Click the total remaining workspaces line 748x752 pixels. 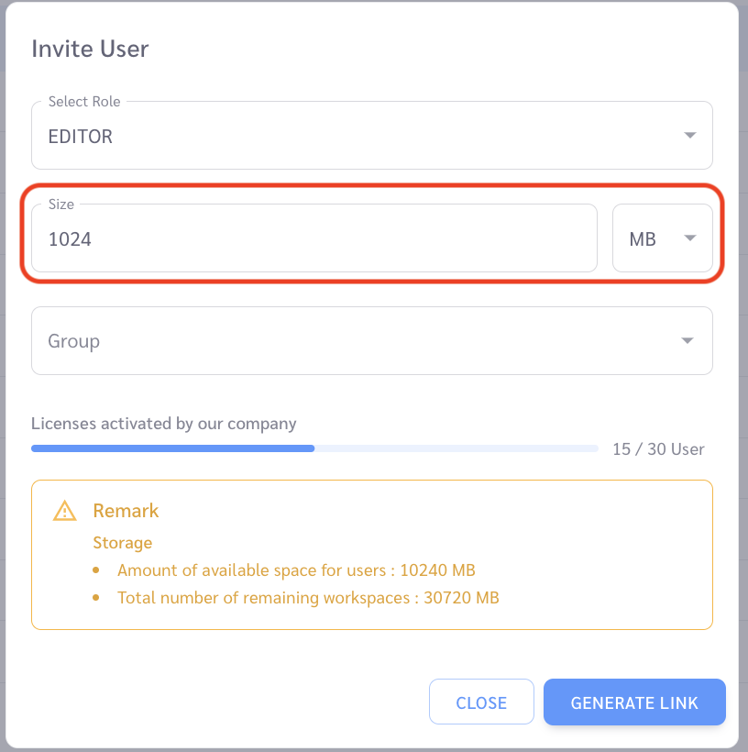coord(308,598)
